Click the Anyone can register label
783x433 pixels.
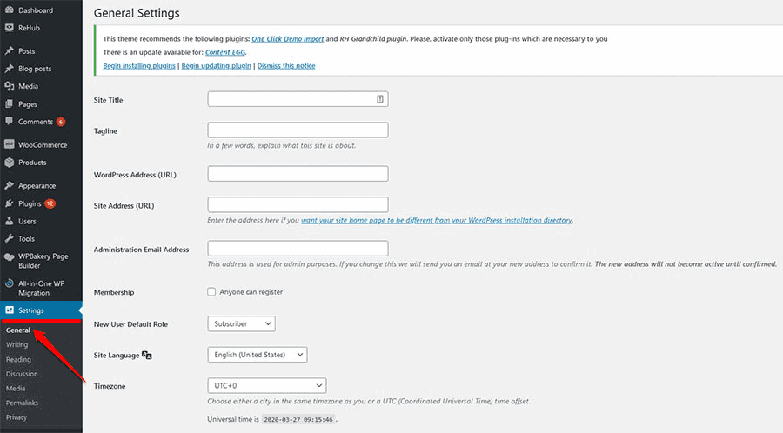click(251, 292)
